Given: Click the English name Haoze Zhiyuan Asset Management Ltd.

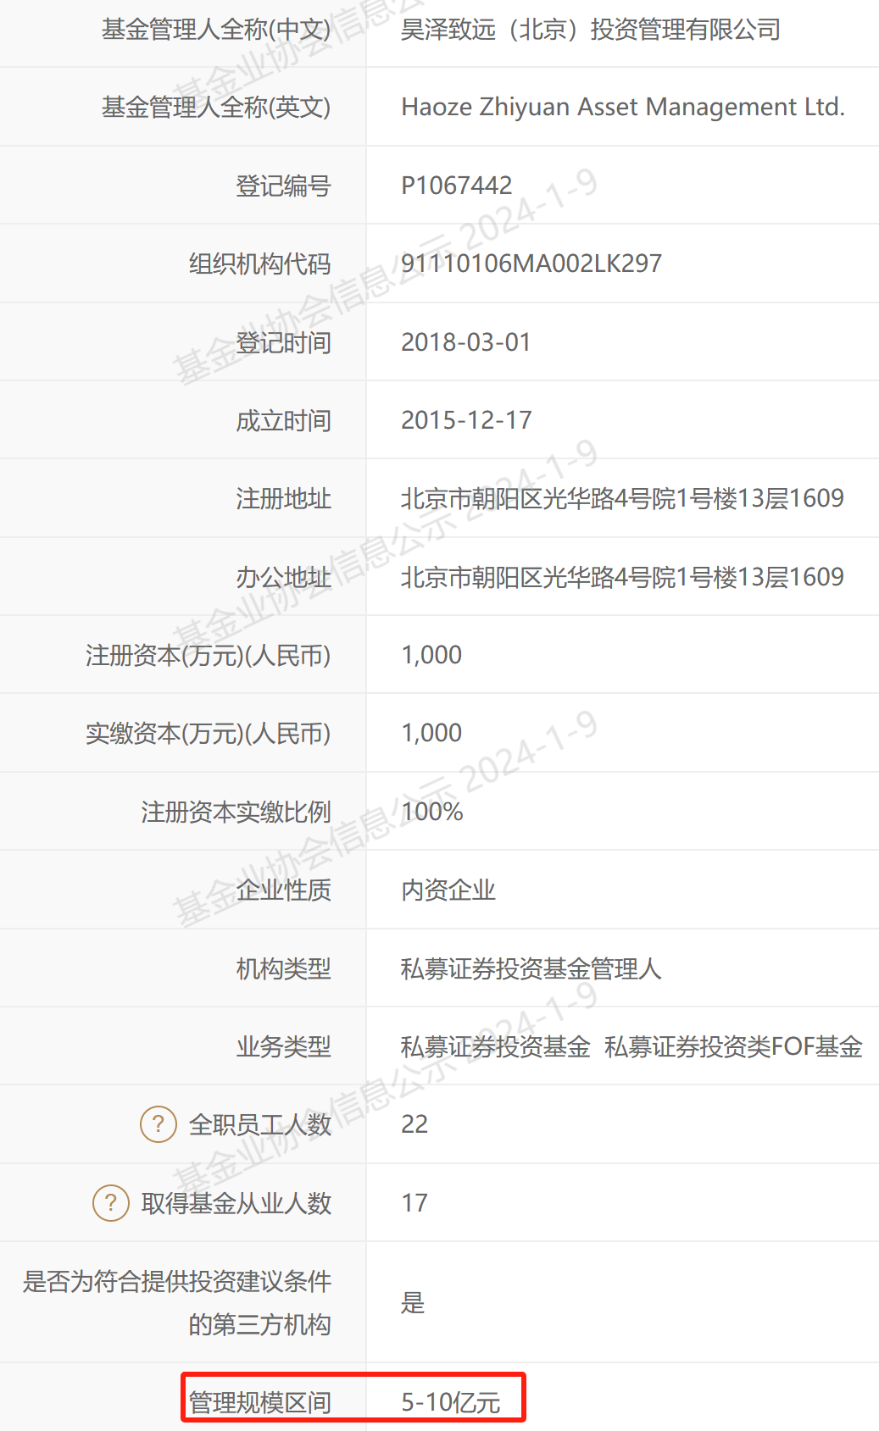Looking at the screenshot, I should (623, 108).
